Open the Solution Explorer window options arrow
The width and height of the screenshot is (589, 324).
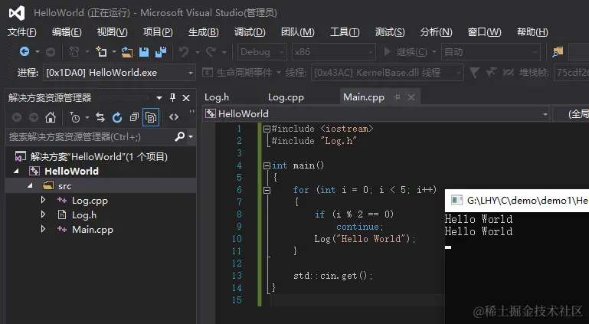point(159,98)
